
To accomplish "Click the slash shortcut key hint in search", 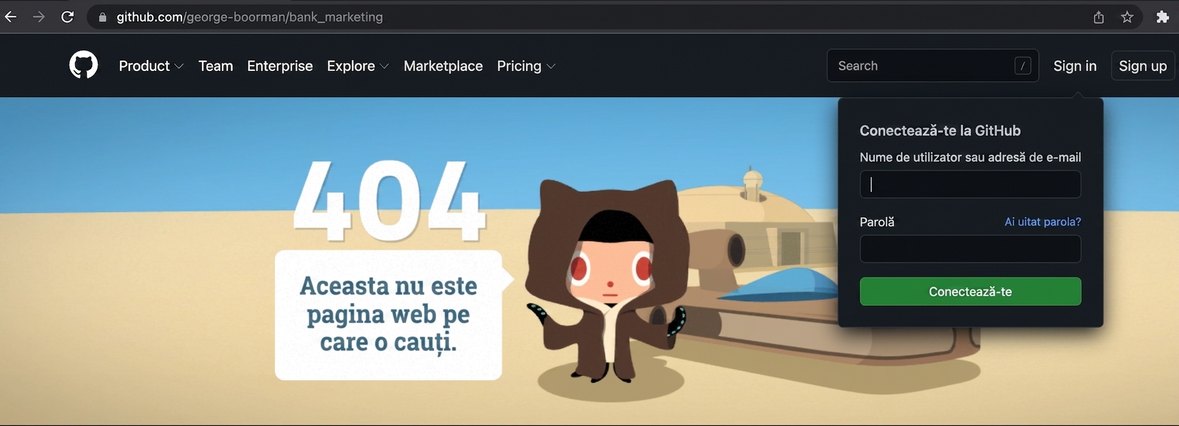I will [x=1022, y=66].
